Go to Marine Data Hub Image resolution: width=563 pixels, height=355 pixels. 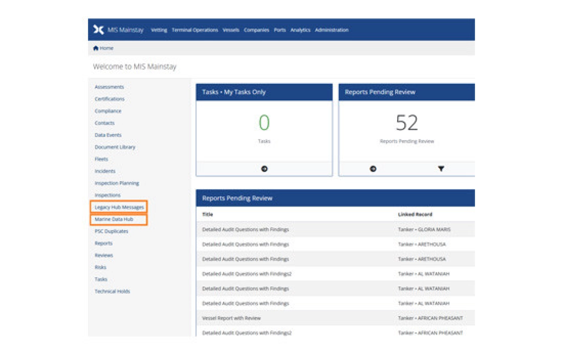coord(114,219)
